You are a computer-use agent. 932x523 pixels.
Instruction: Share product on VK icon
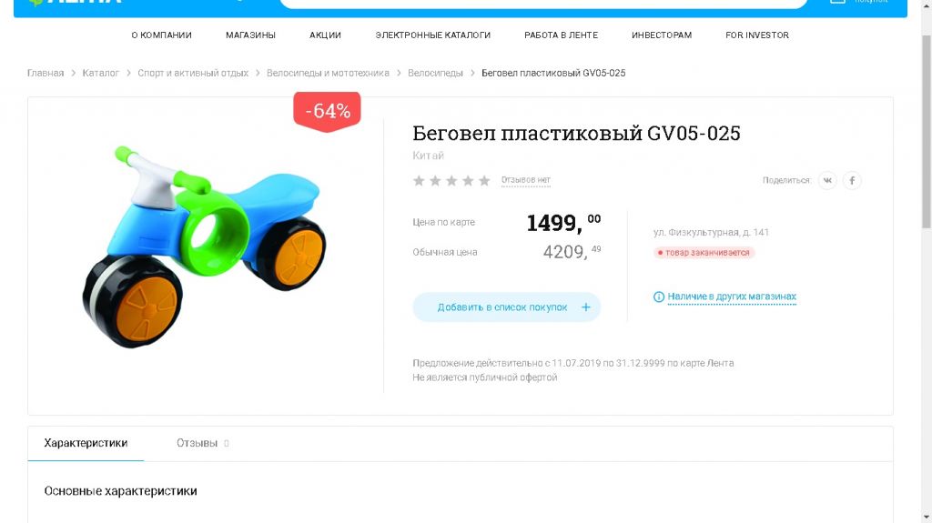[827, 180]
